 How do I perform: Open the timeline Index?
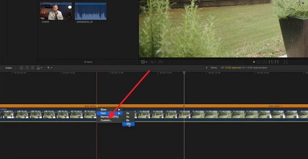click(9, 68)
